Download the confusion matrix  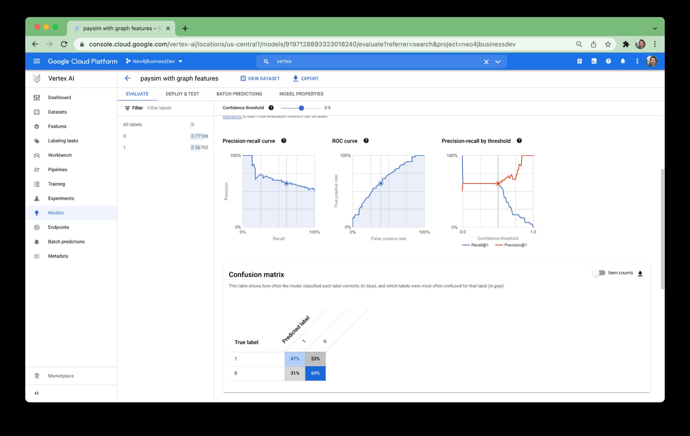tap(640, 273)
